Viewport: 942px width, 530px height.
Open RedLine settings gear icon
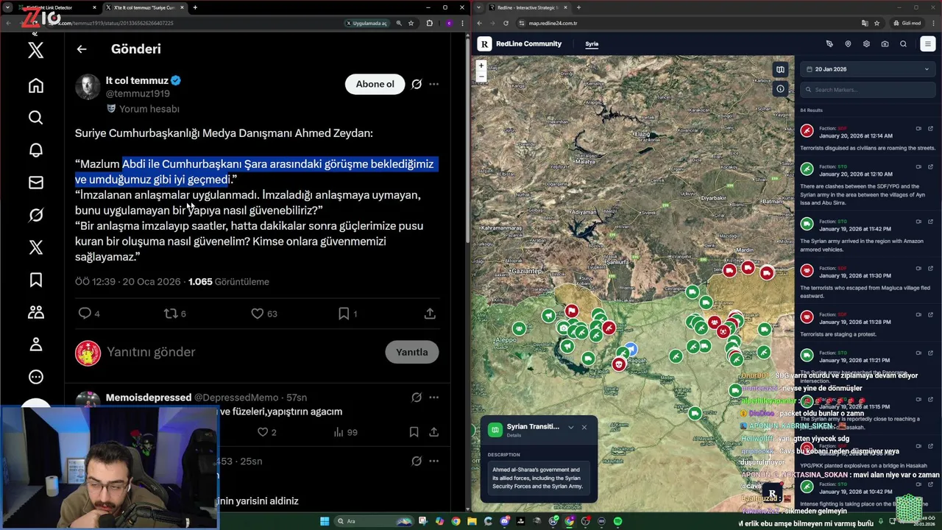[x=866, y=44]
